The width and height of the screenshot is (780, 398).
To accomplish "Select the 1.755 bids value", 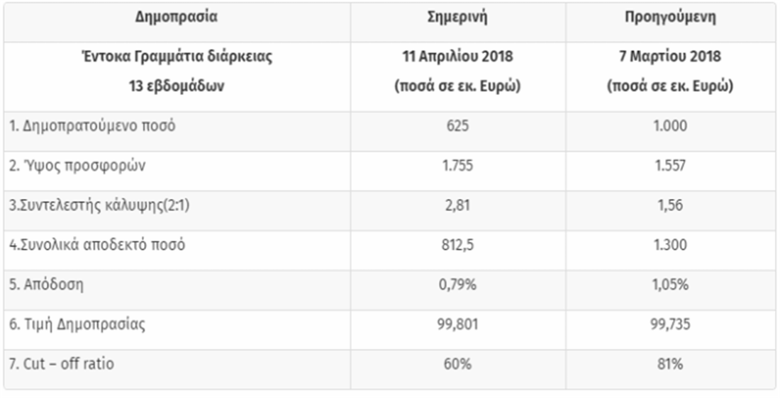I will click(458, 166).
